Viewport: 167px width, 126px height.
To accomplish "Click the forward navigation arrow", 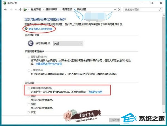I will 11,9.
